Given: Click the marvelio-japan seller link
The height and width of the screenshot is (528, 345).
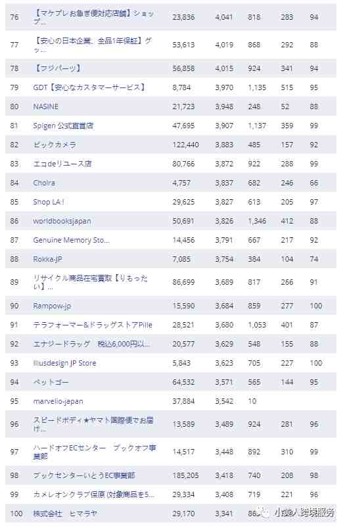Looking at the screenshot, I should (x=58, y=401).
